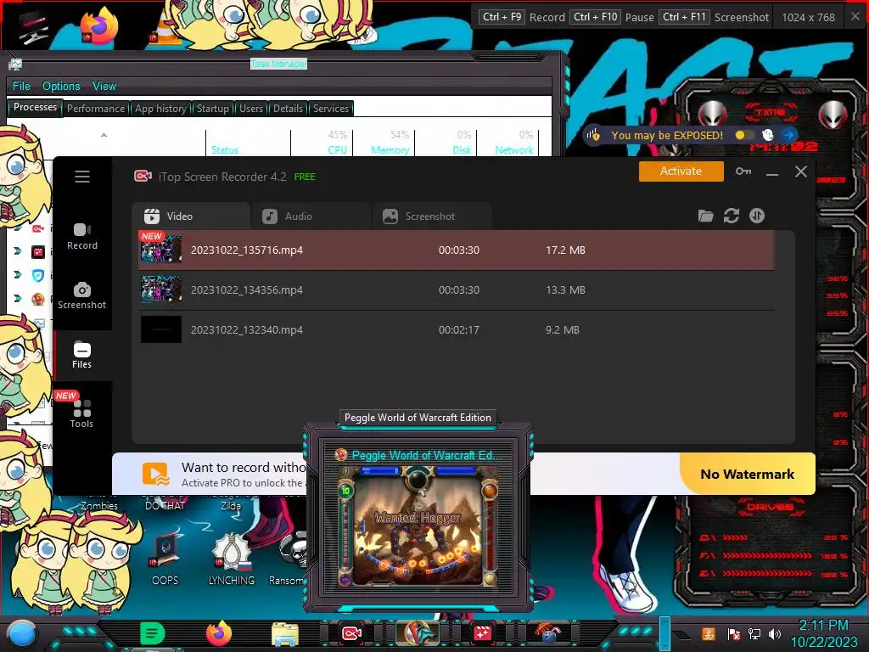Click the iTop Screen Recorder taskbar icon
The width and height of the screenshot is (869, 652).
[x=351, y=633]
